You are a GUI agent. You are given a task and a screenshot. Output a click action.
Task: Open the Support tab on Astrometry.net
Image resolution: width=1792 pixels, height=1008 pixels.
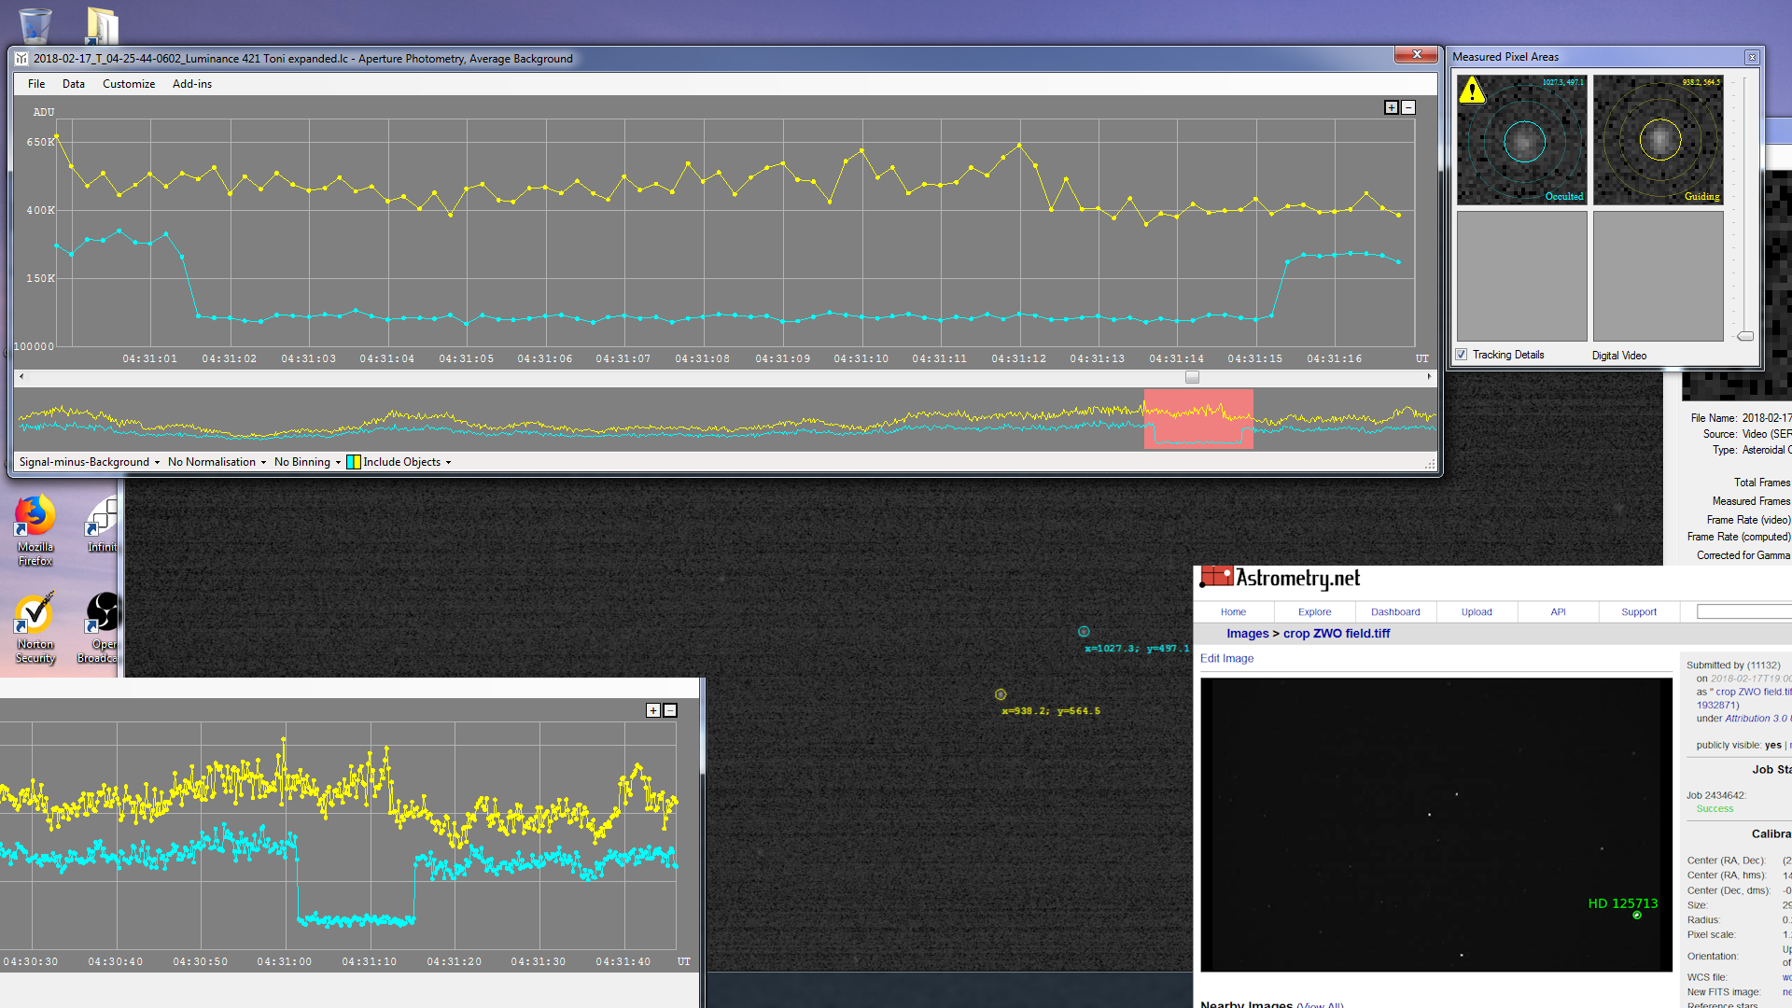point(1639,612)
